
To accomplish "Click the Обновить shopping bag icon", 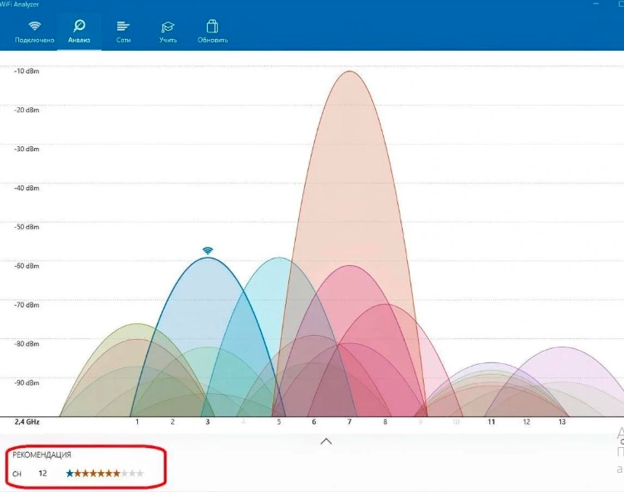I will click(212, 27).
